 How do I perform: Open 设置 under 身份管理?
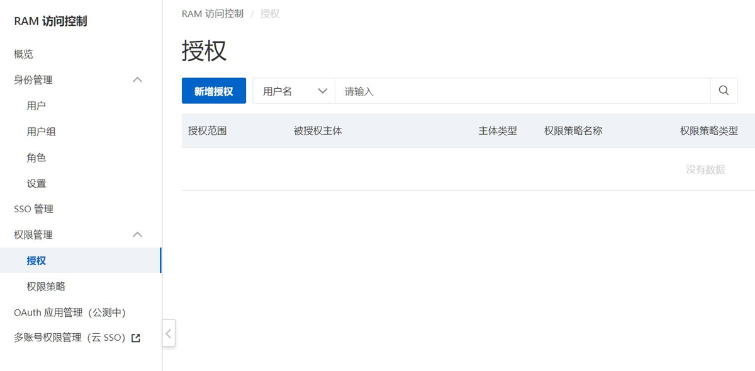click(x=36, y=183)
